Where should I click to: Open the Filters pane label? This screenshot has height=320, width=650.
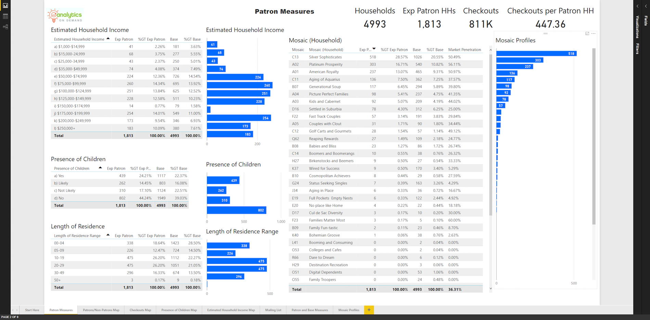coord(637,49)
